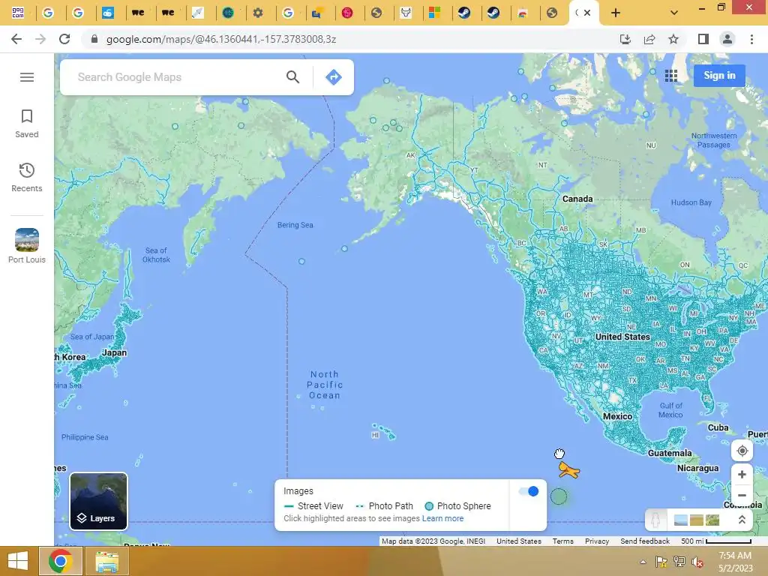Toggle the browser side panel
This screenshot has width=768, height=576.
(x=703, y=39)
